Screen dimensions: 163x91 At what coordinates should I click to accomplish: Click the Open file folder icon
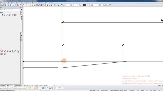(x=3, y=5)
